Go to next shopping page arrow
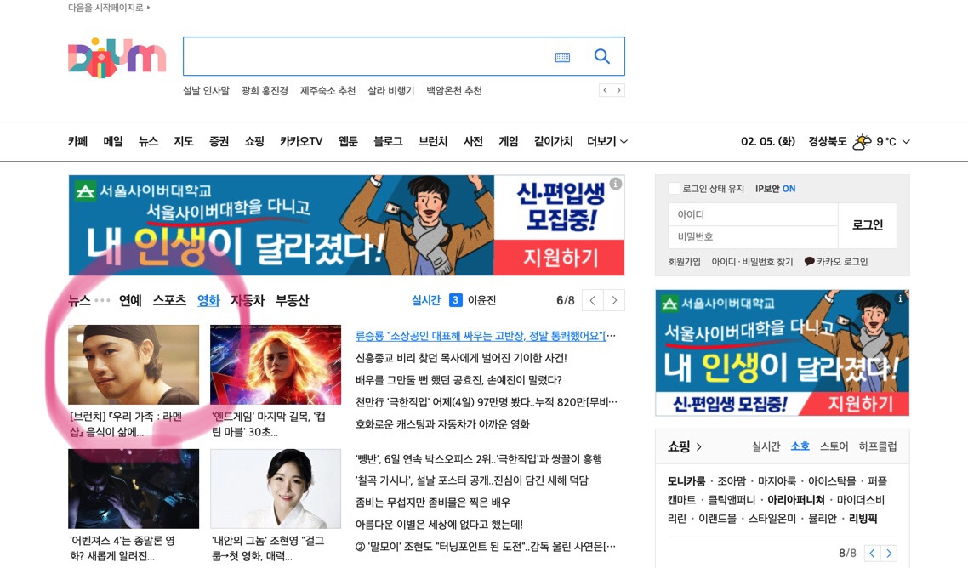968x568 pixels. (889, 554)
